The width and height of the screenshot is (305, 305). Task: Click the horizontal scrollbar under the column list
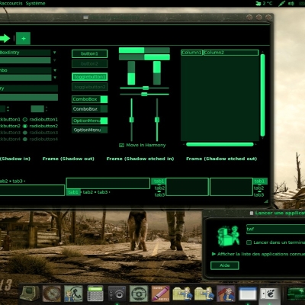coord(220,144)
